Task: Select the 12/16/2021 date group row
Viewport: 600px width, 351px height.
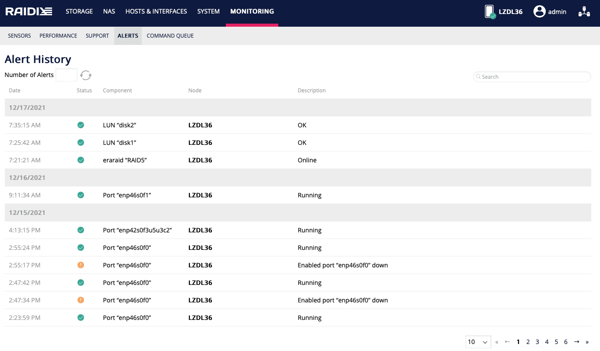Action: pos(298,178)
